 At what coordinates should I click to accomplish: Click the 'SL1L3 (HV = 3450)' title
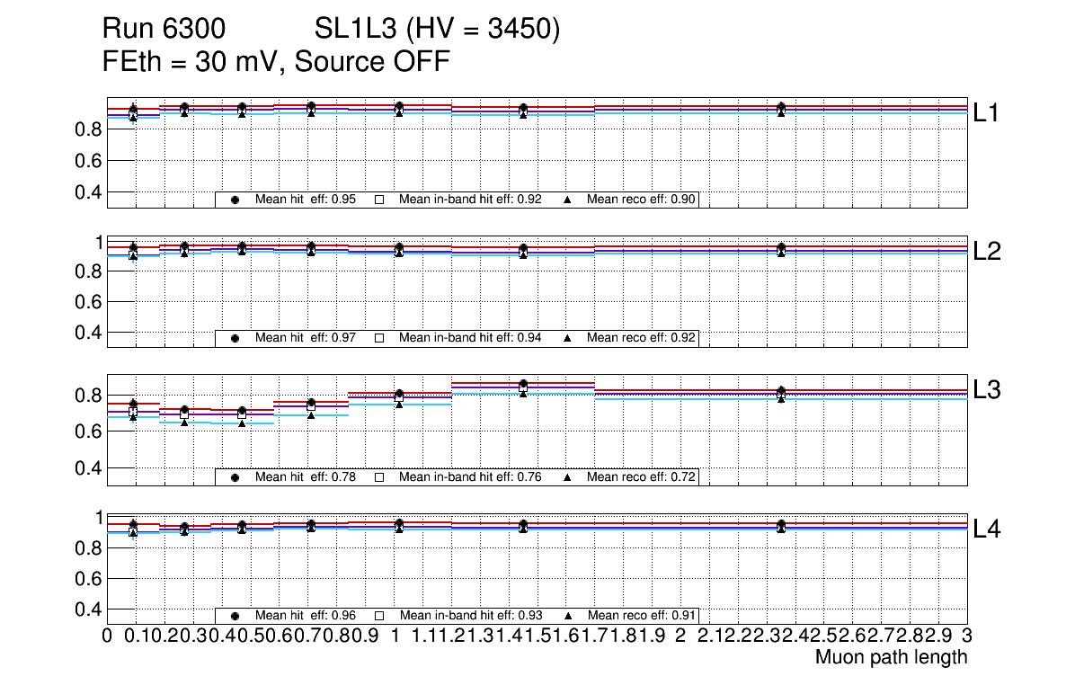coord(437,31)
